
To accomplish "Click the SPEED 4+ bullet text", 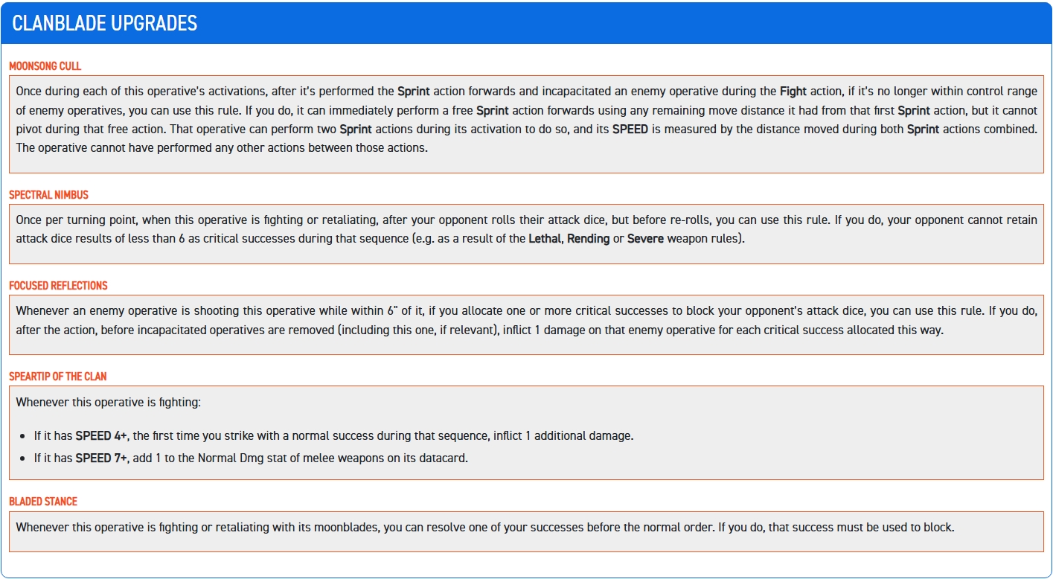I will click(x=334, y=436).
